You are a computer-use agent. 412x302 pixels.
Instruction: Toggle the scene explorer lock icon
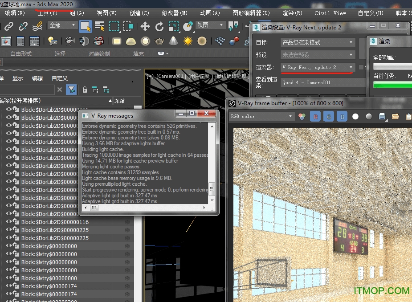(x=85, y=90)
